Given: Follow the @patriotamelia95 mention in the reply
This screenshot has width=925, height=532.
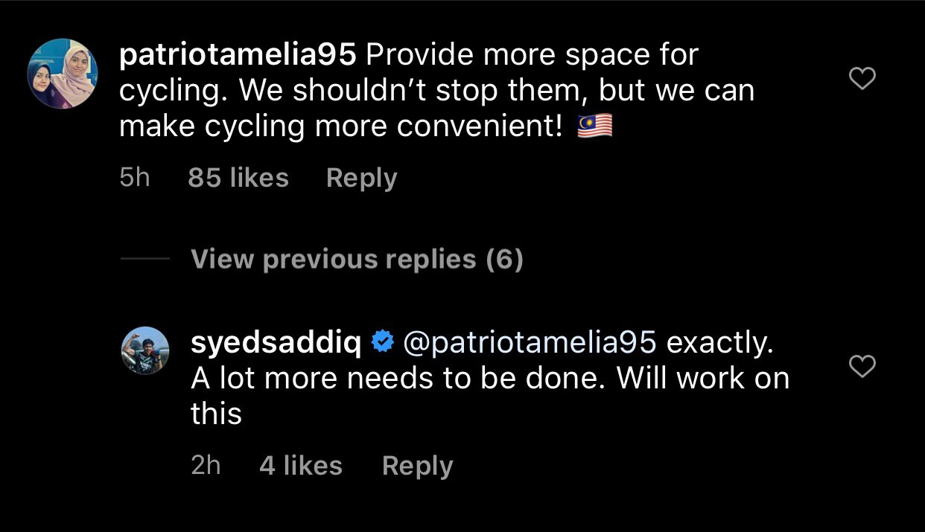Looking at the screenshot, I should pyautogui.click(x=530, y=342).
